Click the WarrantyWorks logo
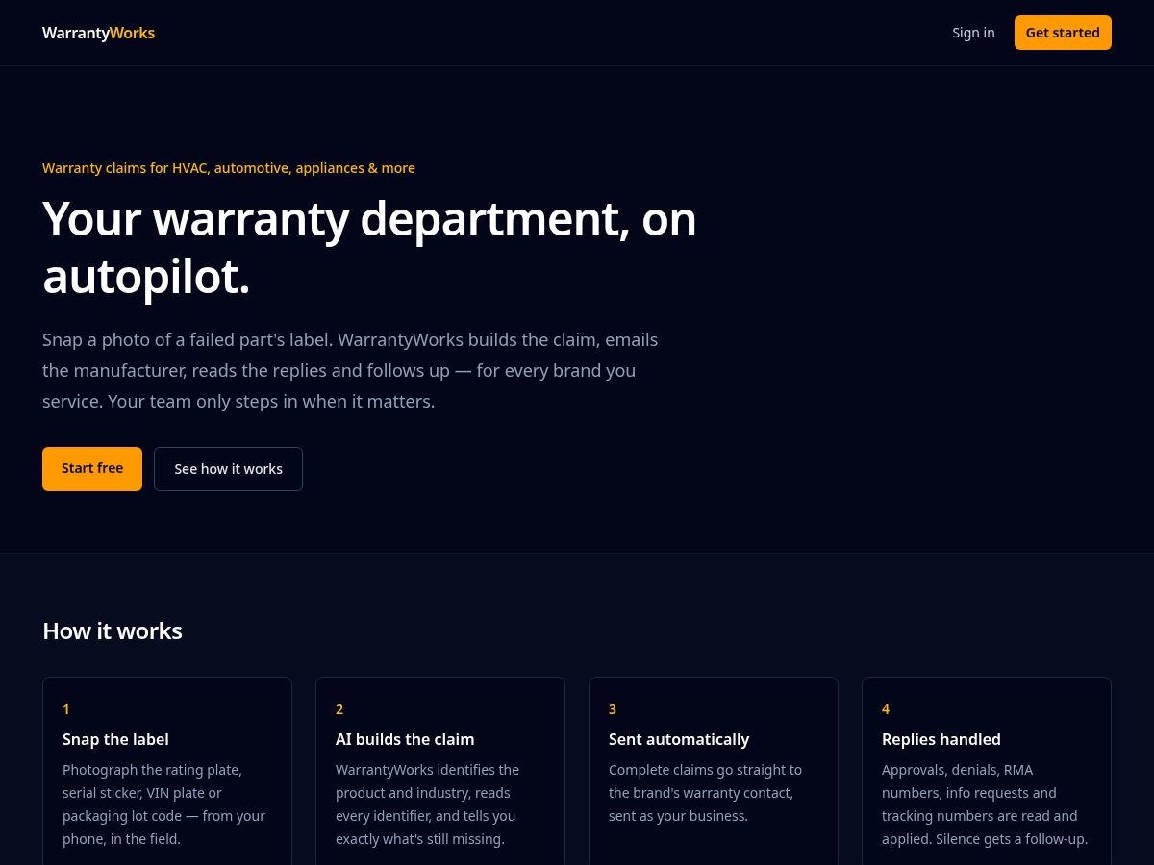Viewport: 1154px width, 865px height. point(98,33)
